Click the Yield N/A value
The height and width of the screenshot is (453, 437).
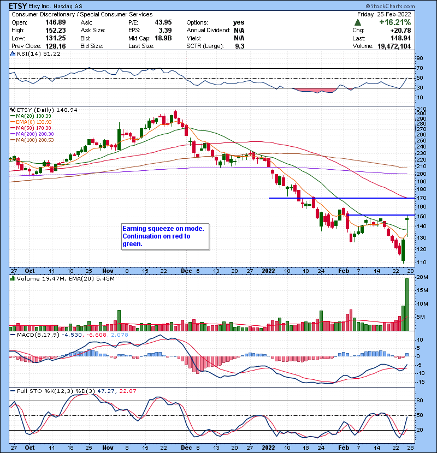coord(239,38)
